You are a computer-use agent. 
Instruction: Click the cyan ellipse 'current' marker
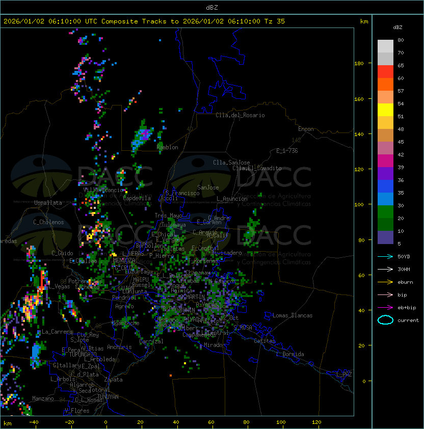pos(385,320)
